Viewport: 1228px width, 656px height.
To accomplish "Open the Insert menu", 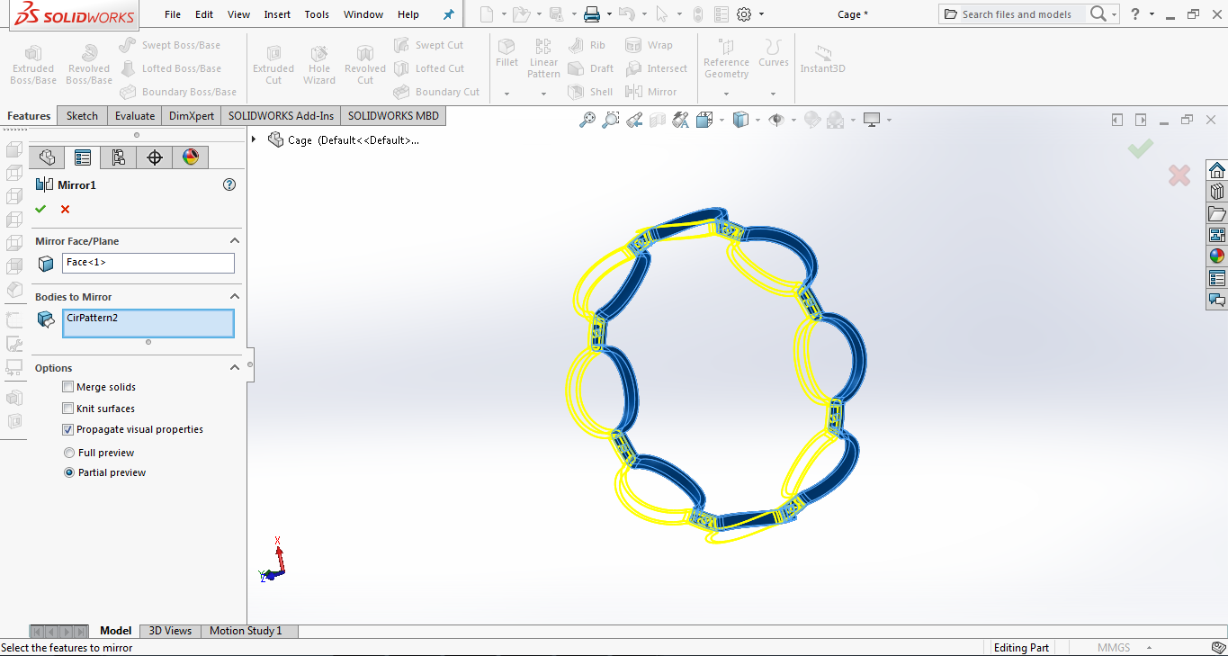I will (277, 14).
